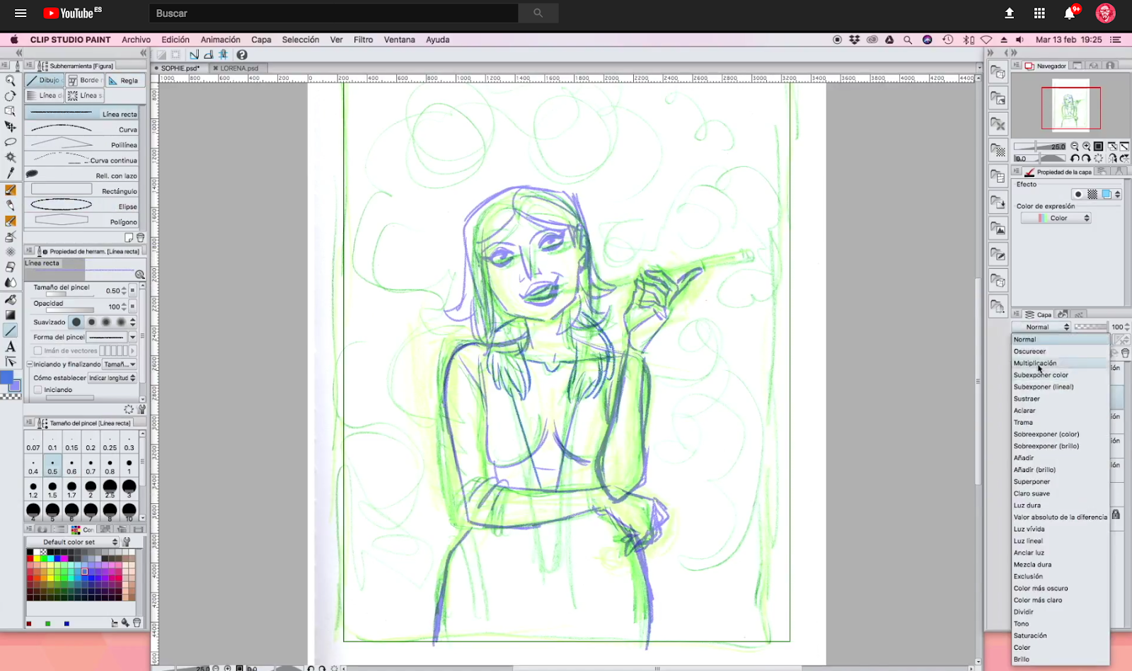This screenshot has width=1132, height=671.
Task: Toggle the layer color effect in Efecto
Action: pyautogui.click(x=1107, y=194)
